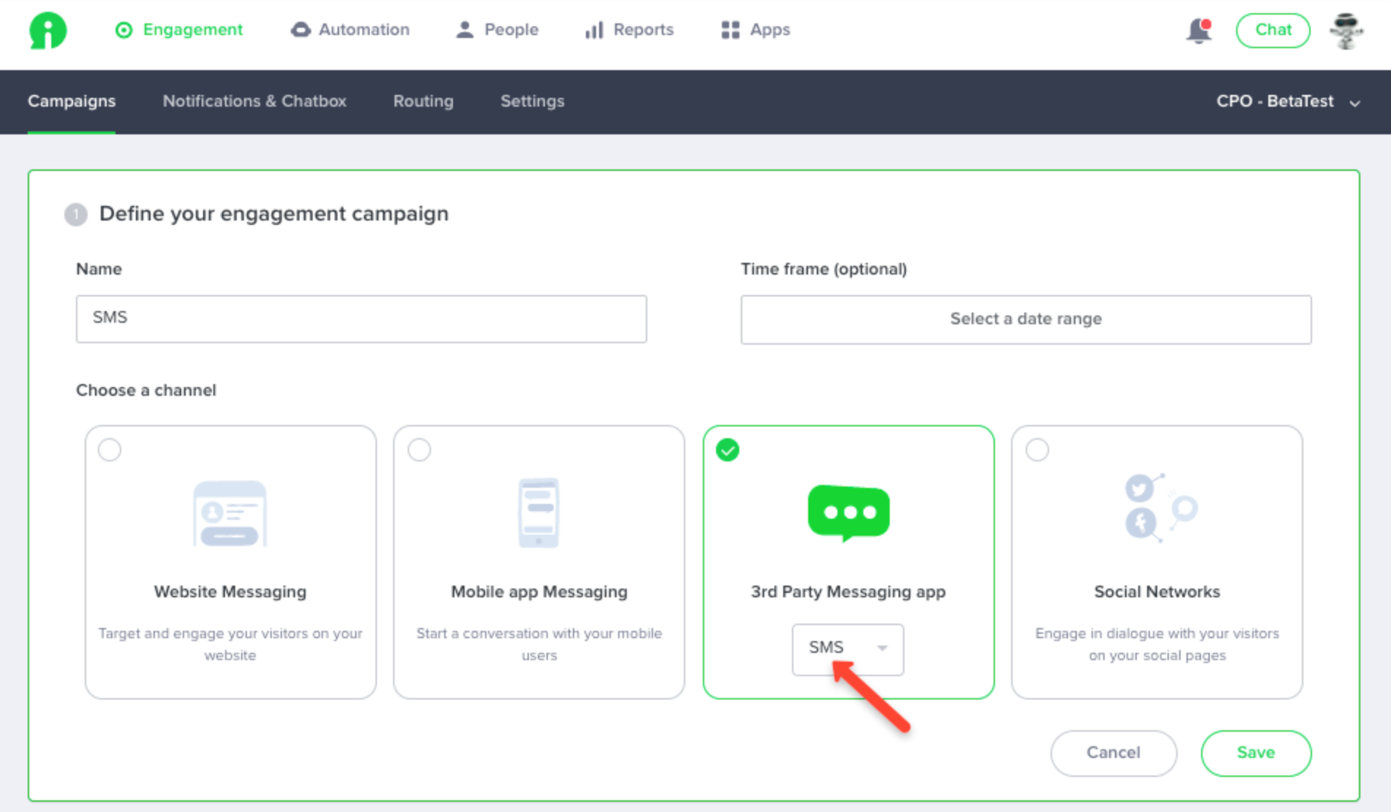Click the 3rd Party Messaging app title

point(848,591)
